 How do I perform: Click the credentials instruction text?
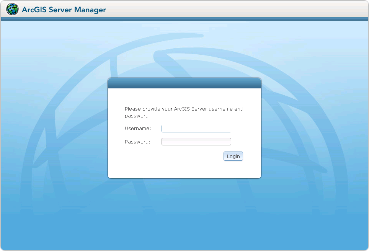pos(184,112)
